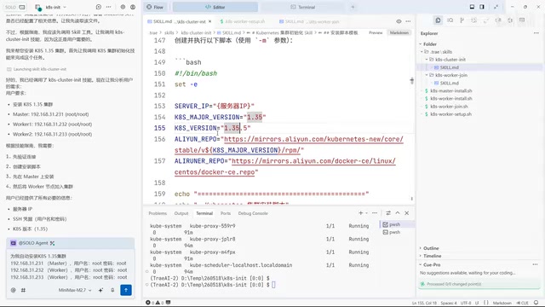The image size is (545, 307).
Task: Select the Search icon in sidebar
Action: click(450, 20)
